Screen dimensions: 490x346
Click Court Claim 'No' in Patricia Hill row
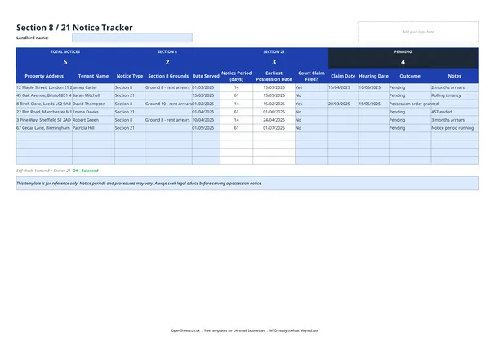[312, 128]
